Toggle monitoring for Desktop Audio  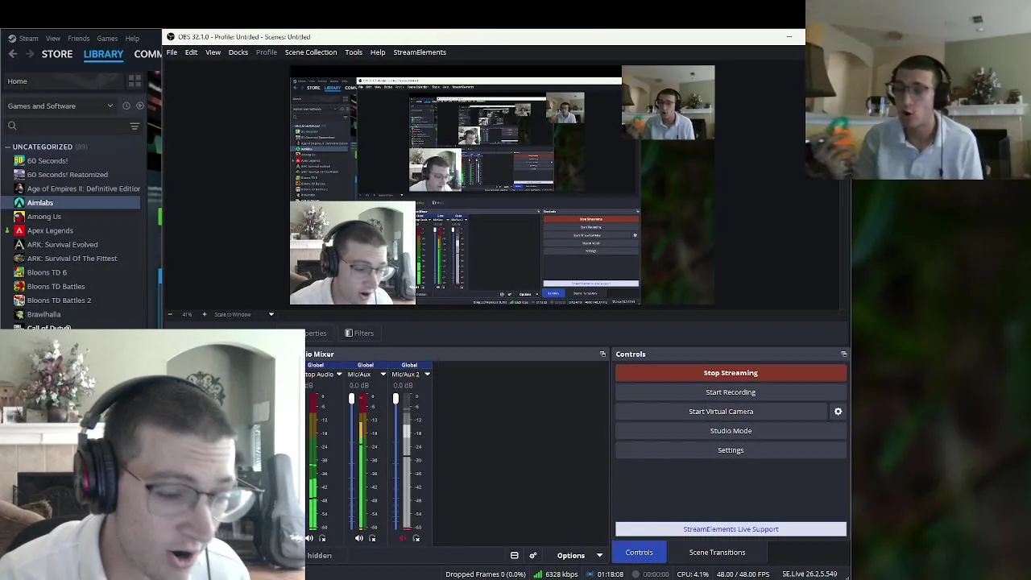coord(322,538)
